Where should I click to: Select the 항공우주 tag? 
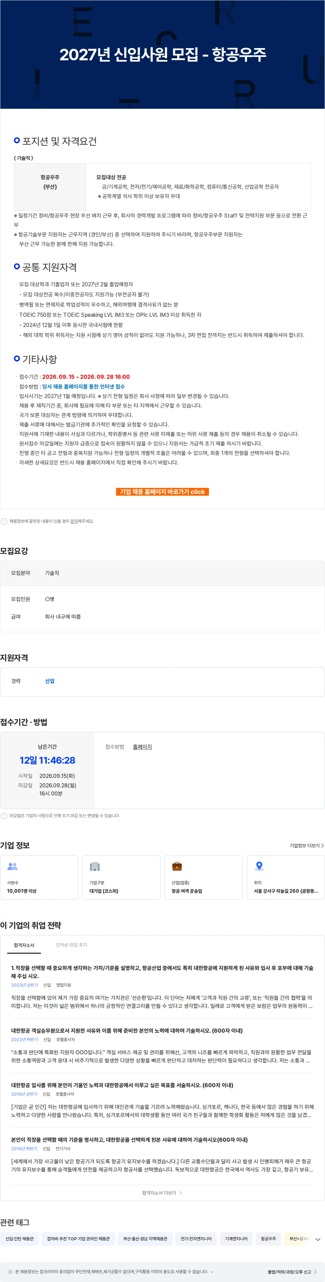coord(268,1239)
